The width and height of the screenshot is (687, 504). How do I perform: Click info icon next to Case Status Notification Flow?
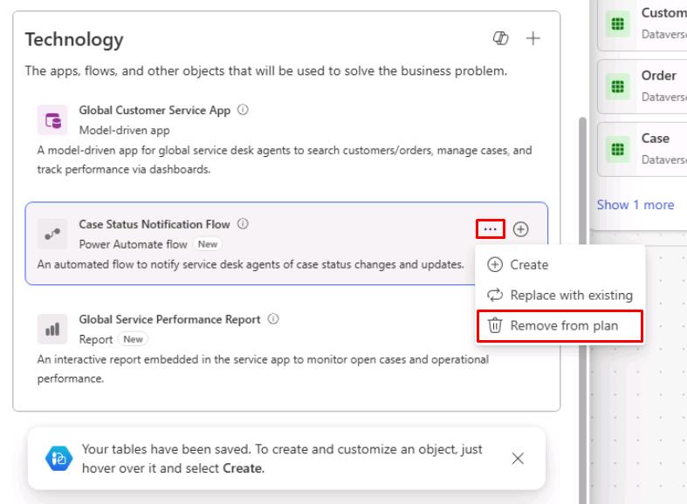coord(243,223)
